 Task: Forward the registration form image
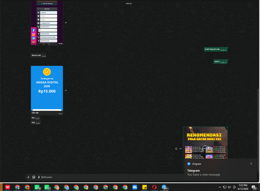point(66,23)
